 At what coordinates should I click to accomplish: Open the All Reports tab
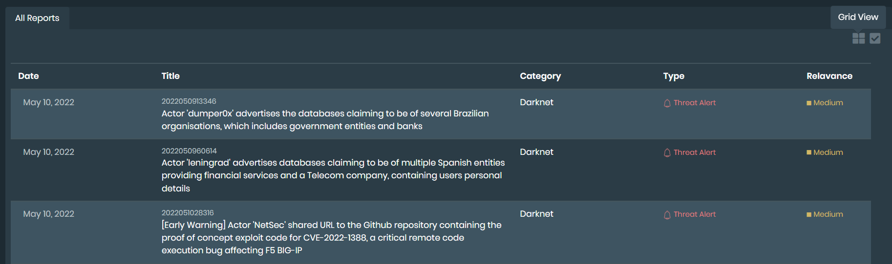(x=37, y=18)
